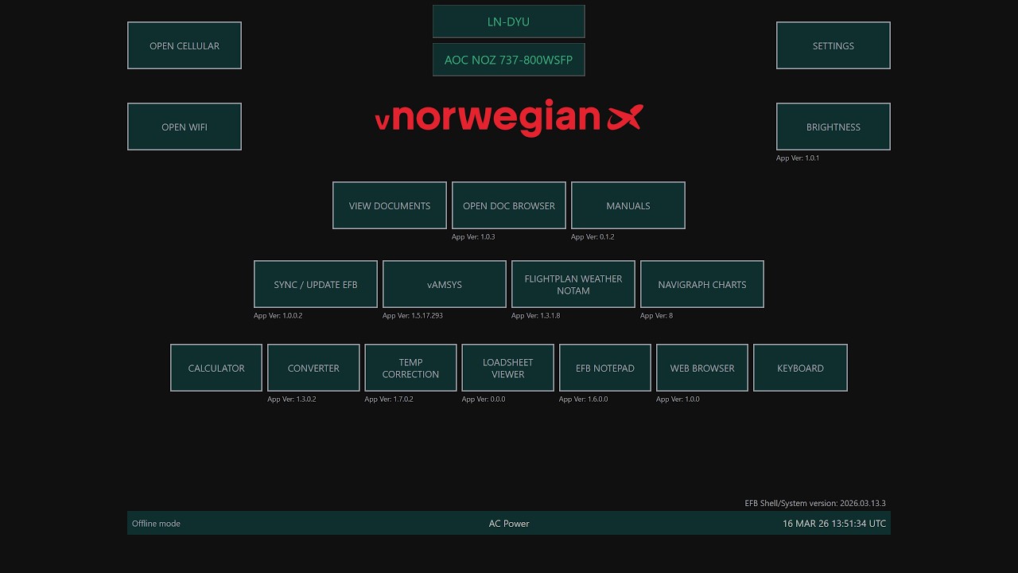Open VIEW DOCUMENTS
1018x573 pixels.
[x=390, y=205]
